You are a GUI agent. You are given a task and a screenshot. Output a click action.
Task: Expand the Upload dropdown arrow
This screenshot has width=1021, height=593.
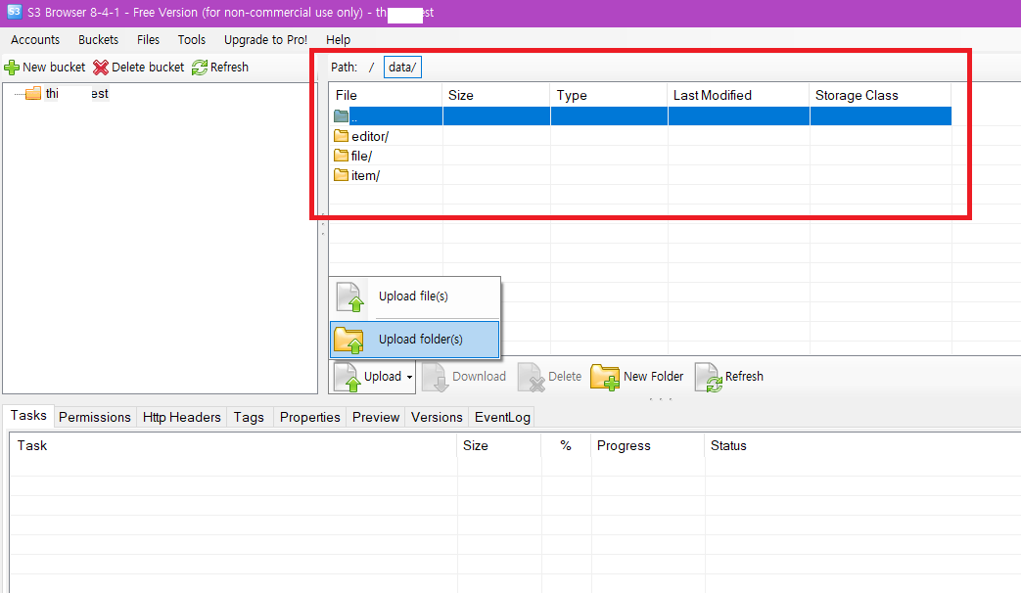coord(409,377)
